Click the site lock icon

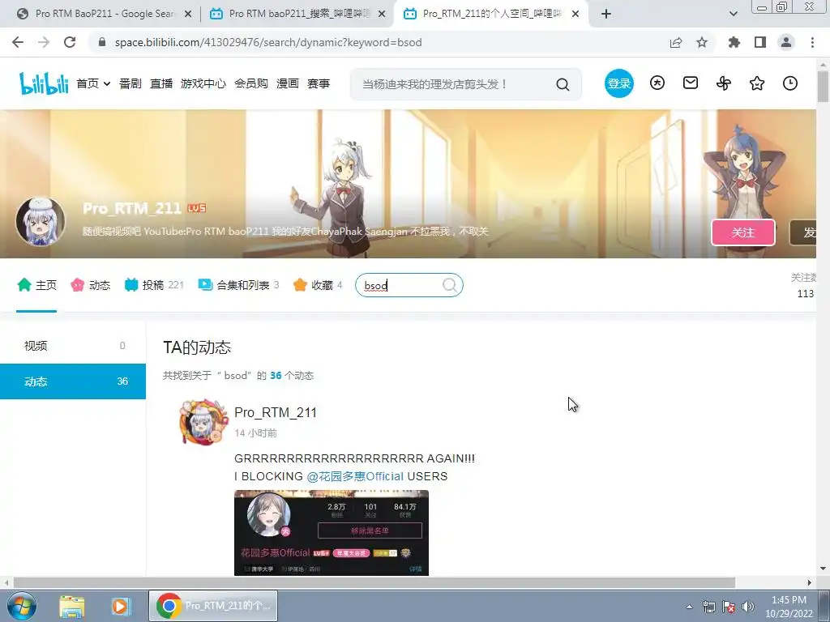pos(102,42)
